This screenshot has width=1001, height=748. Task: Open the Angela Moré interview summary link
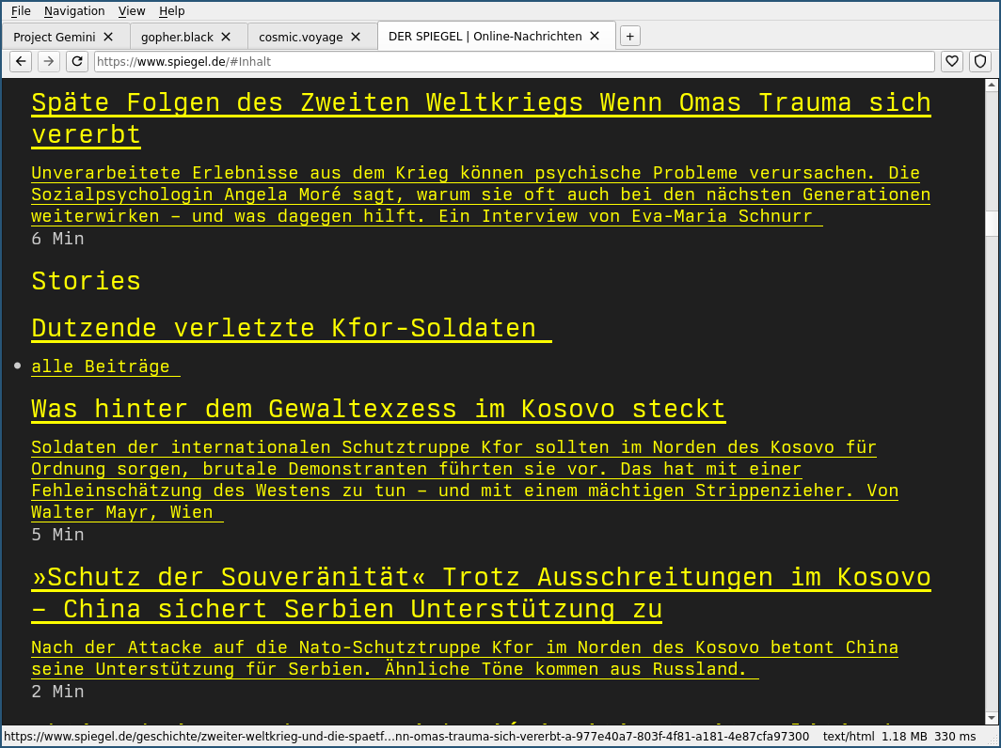[481, 195]
